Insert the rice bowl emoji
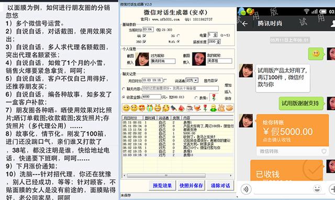335x200 pixels. pyautogui.click(x=197, y=108)
